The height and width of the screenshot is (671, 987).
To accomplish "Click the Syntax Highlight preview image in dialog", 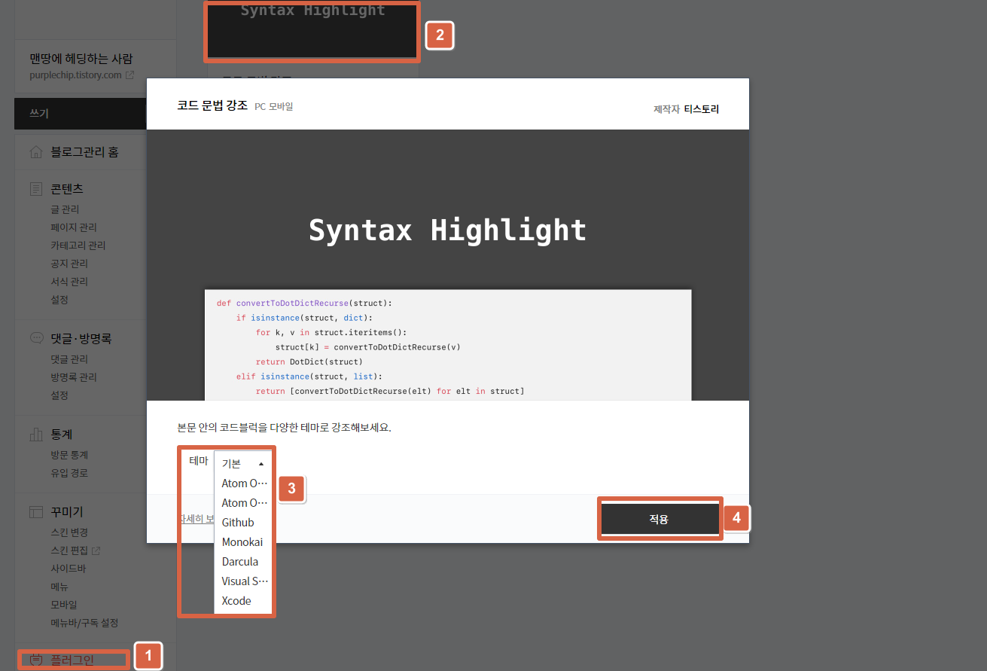I will pos(448,265).
